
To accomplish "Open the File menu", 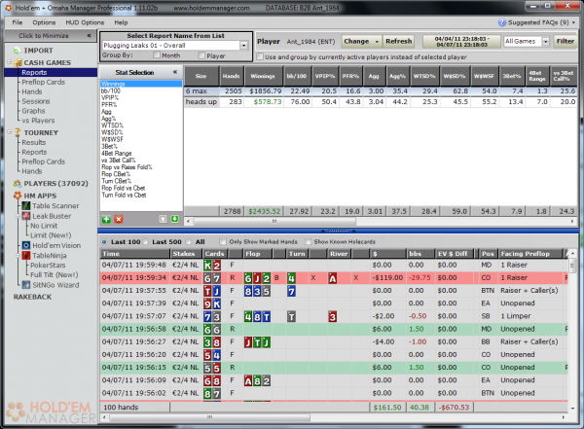I will pyautogui.click(x=18, y=22).
